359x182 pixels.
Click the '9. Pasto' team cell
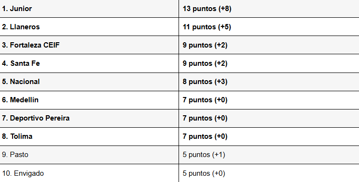click(89, 155)
